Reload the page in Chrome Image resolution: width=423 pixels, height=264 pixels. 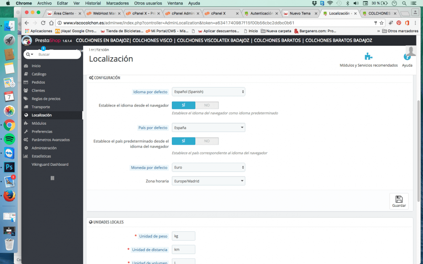click(x=43, y=23)
